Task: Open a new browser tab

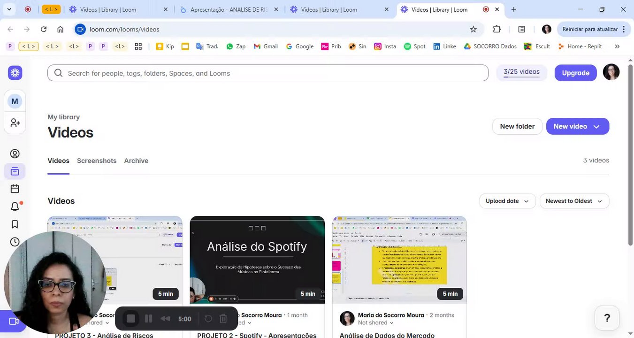Action: click(514, 9)
